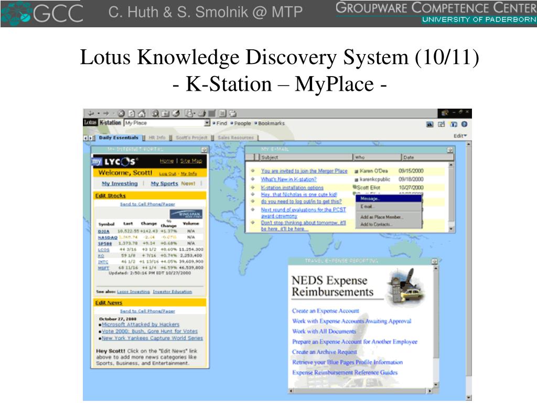Image resolution: width=537 pixels, height=403 pixels.
Task: Click the Edit News link
Action: [x=109, y=303]
